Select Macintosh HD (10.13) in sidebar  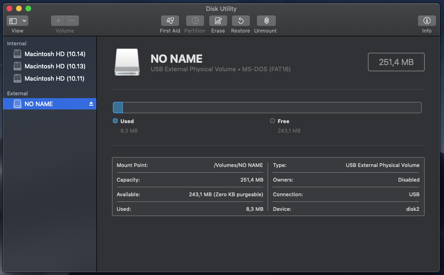(x=50, y=66)
